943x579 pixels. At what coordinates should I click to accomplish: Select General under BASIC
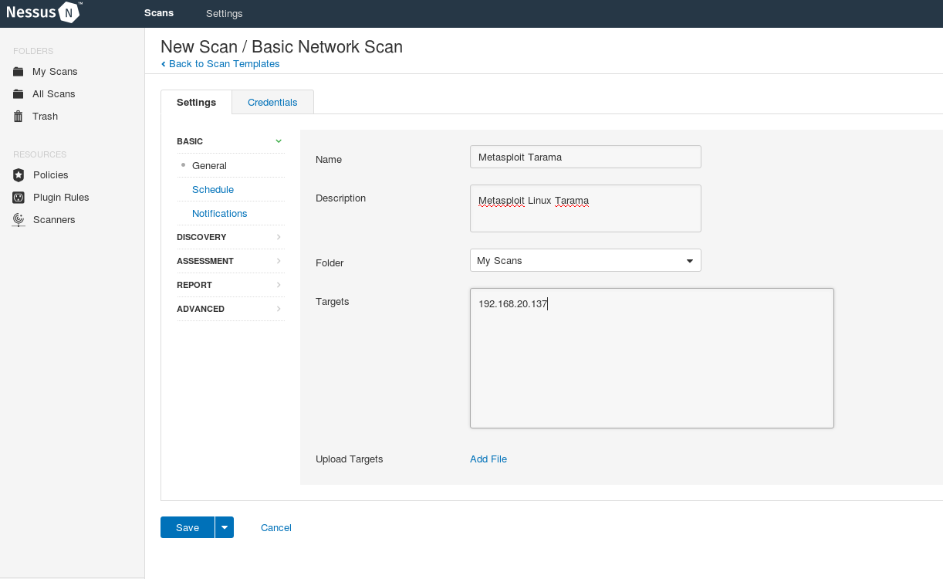point(209,166)
